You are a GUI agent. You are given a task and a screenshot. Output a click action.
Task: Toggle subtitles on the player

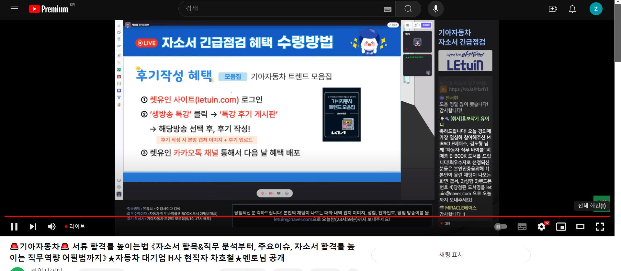click(x=522, y=227)
